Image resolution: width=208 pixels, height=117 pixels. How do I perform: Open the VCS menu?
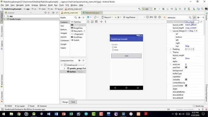[67, 5]
